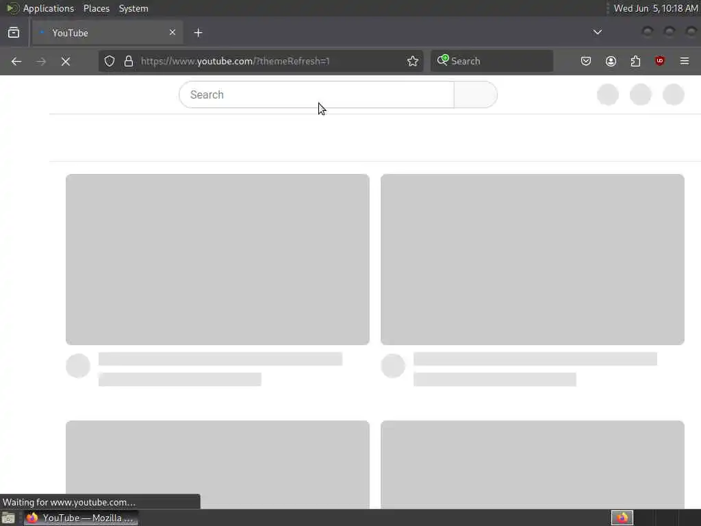Click YouTube — Mozilla taskbar window button
The width and height of the screenshot is (701, 526).
tap(81, 518)
